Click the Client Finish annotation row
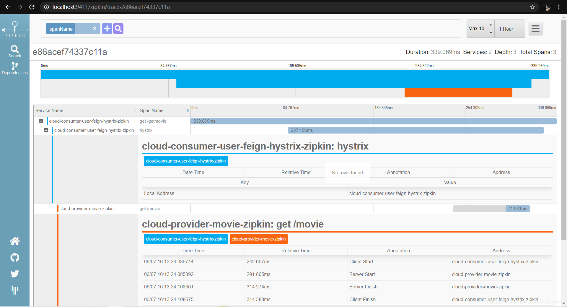567x307 pixels. tap(347, 299)
